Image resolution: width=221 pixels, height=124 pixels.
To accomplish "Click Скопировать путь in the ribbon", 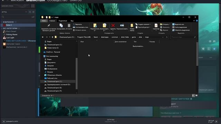I will click(80, 27).
